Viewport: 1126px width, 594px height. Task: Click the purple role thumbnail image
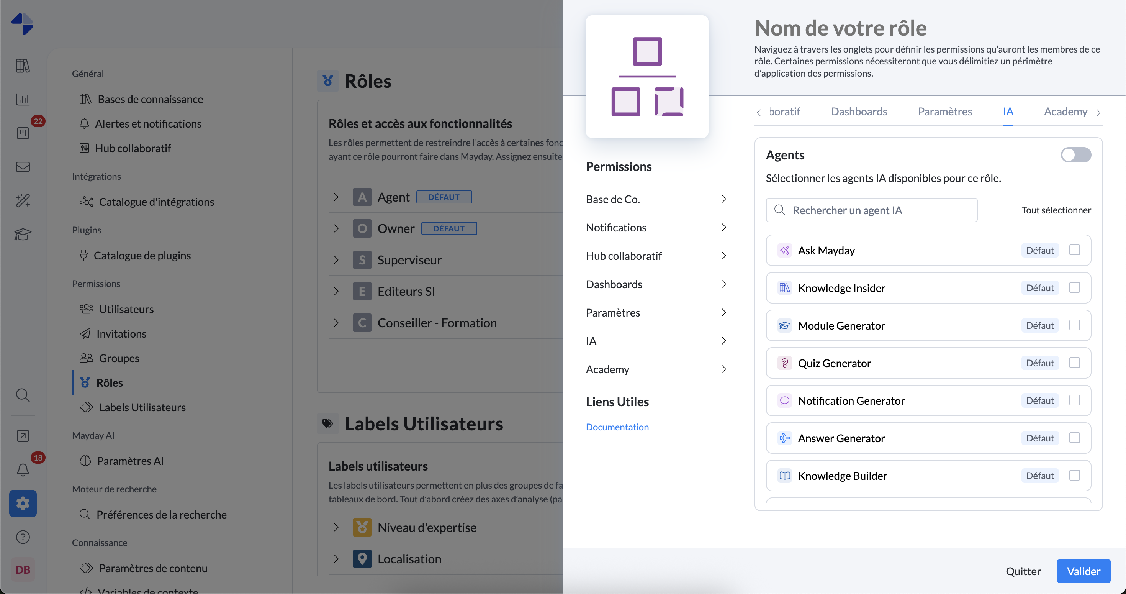click(x=646, y=77)
